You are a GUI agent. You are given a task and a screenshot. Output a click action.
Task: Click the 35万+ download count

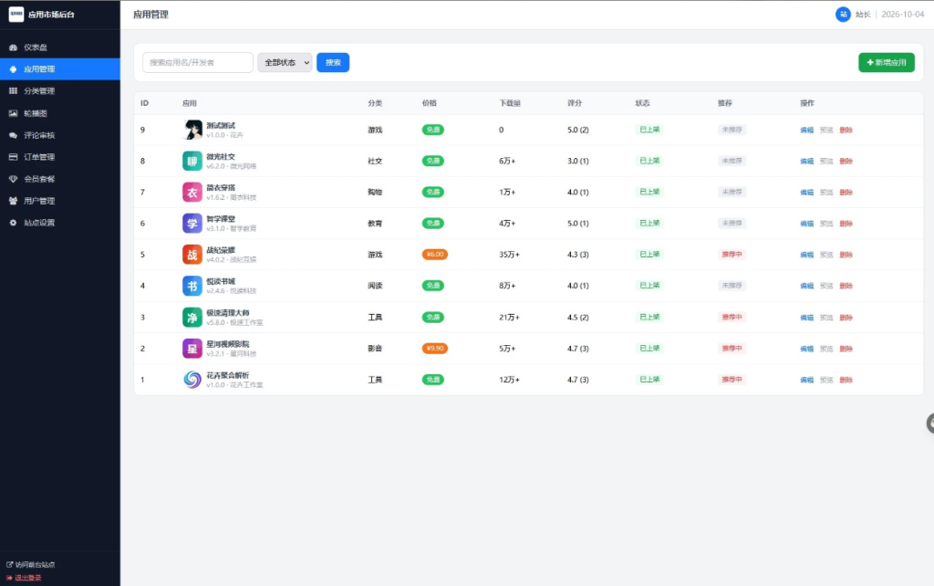tap(509, 255)
